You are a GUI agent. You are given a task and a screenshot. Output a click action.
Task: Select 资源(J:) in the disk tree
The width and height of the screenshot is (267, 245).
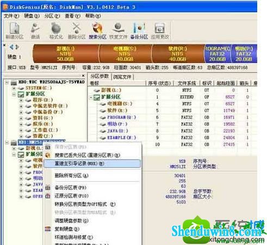(43, 136)
